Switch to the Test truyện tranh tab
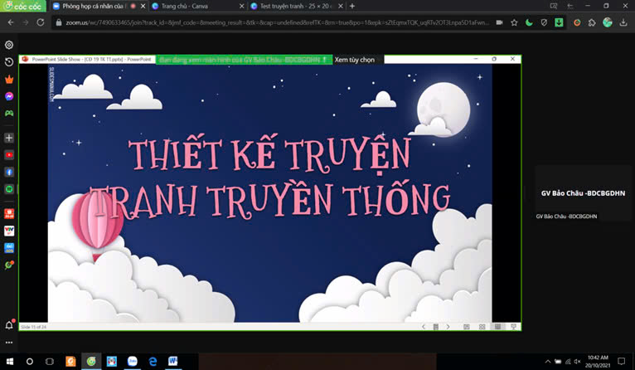Screen dimensions: 635x370 (296, 6)
